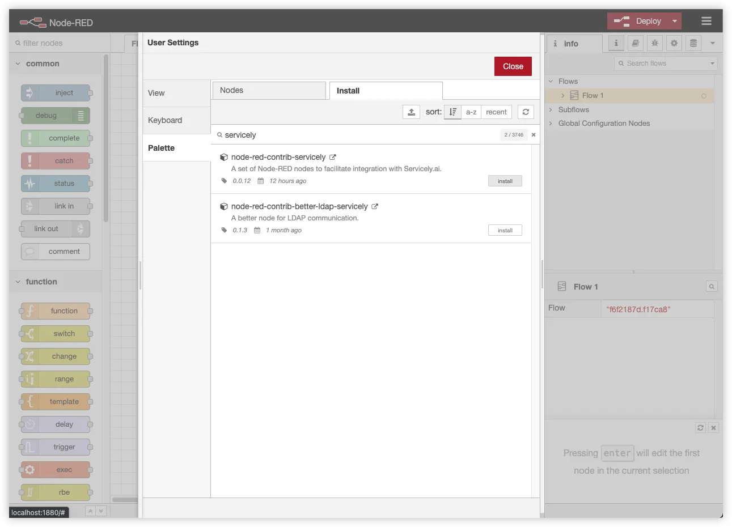The image size is (732, 527).
Task: Click the node-red-contrib-better-ldap-servicely module name
Action: 299,206
